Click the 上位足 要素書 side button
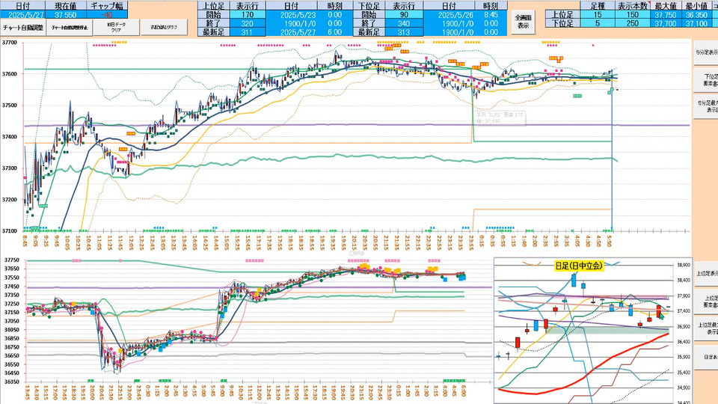718x404 pixels. click(705, 301)
